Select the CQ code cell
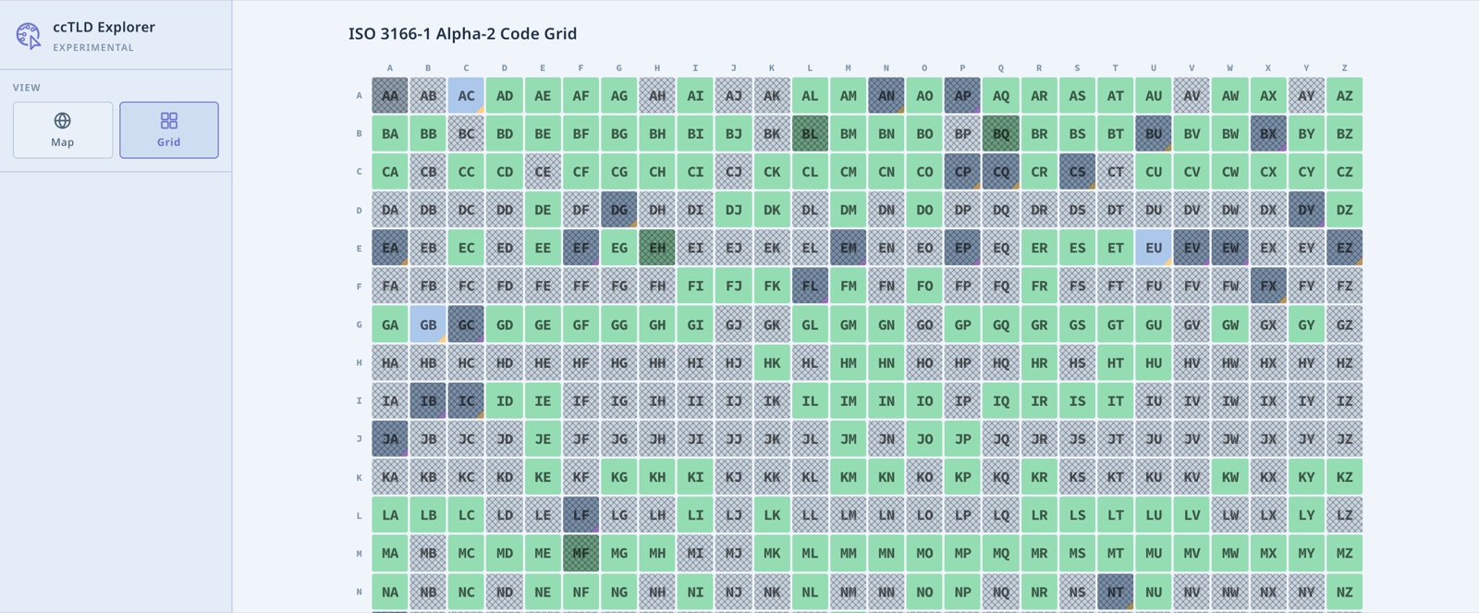This screenshot has height=613, width=1479. click(1001, 172)
